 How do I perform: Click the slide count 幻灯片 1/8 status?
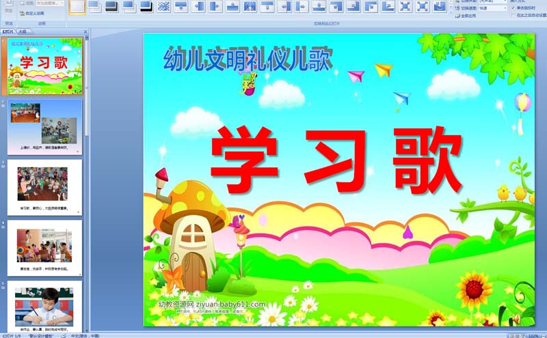(11, 336)
